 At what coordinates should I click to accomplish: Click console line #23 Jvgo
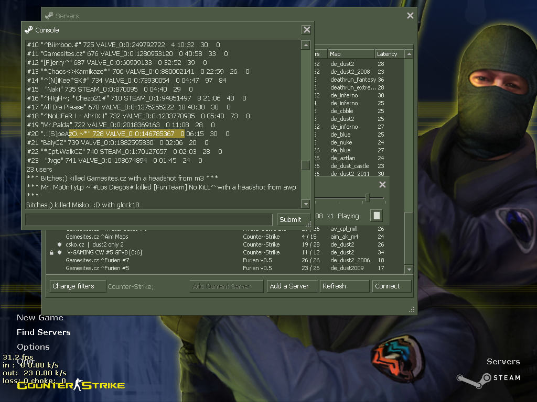tap(115, 160)
